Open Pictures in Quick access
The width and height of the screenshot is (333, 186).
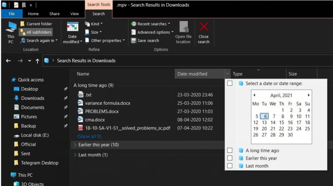pos(25,117)
